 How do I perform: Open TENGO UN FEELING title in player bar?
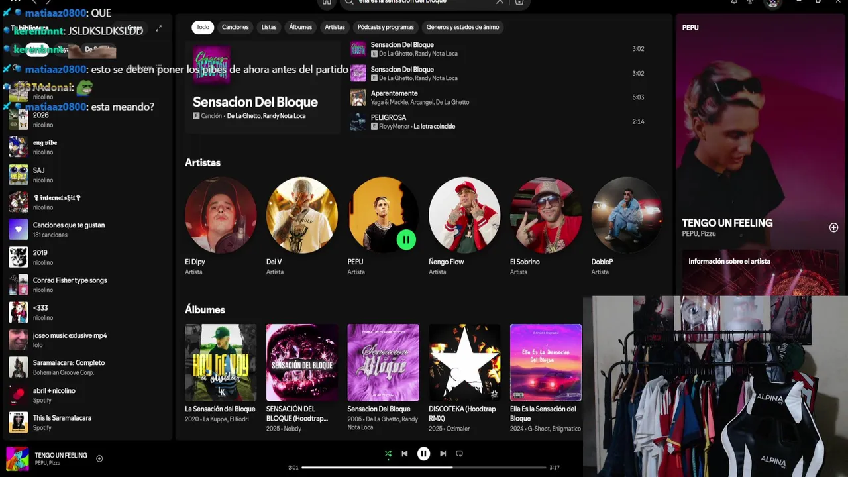pyautogui.click(x=61, y=455)
